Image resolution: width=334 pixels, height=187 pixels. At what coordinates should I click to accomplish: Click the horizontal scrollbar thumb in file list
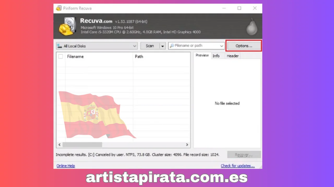(82, 145)
